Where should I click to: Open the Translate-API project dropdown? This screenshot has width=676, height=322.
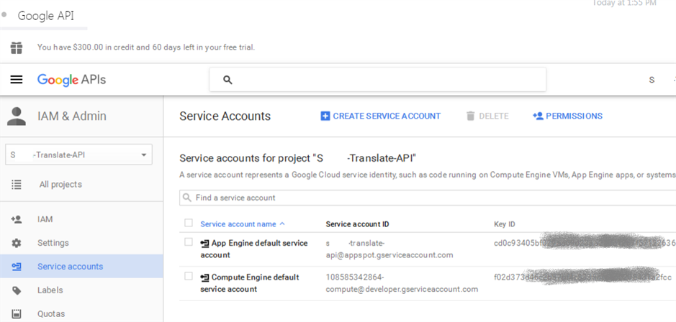click(x=79, y=155)
